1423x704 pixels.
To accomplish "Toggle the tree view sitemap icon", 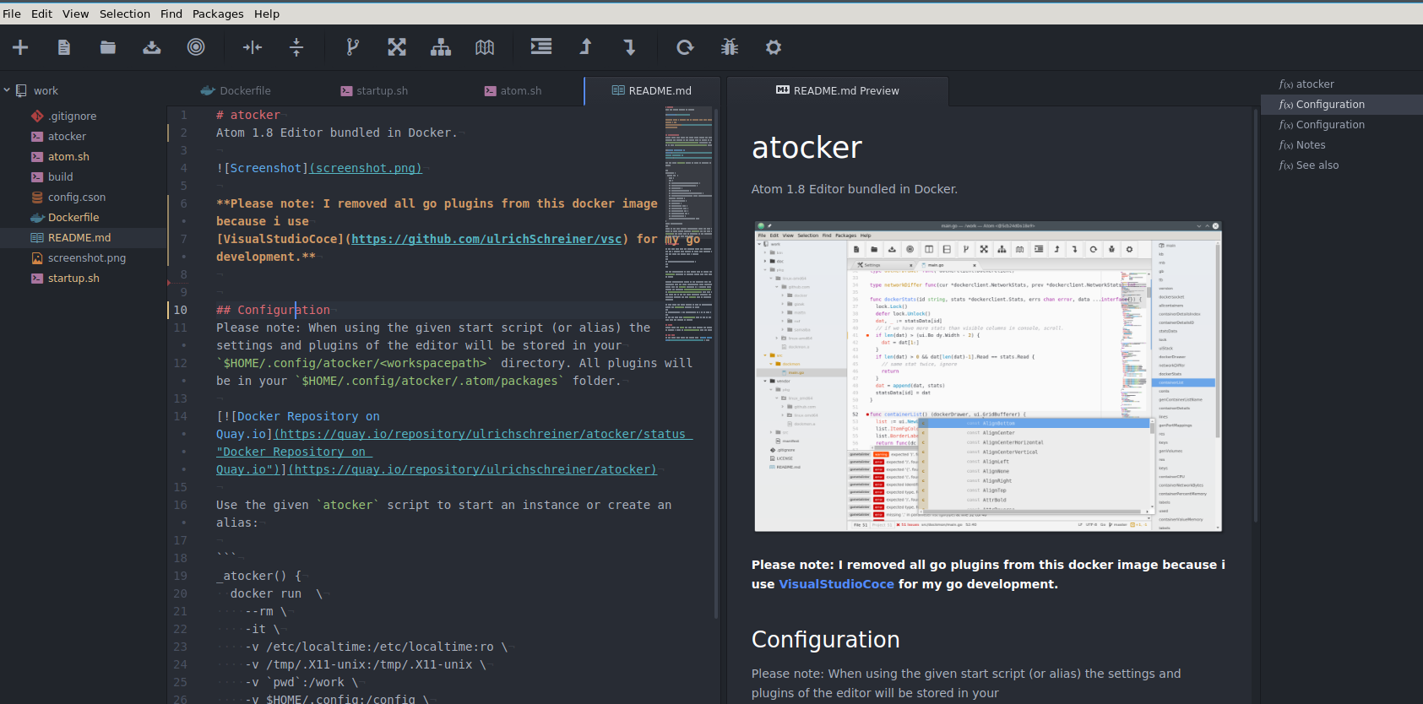I will [441, 47].
